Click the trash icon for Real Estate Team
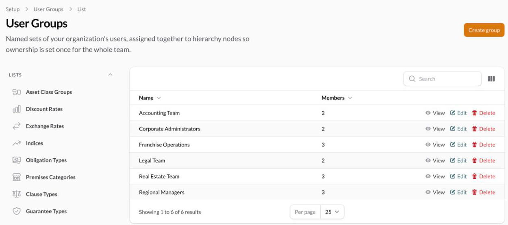 point(474,176)
